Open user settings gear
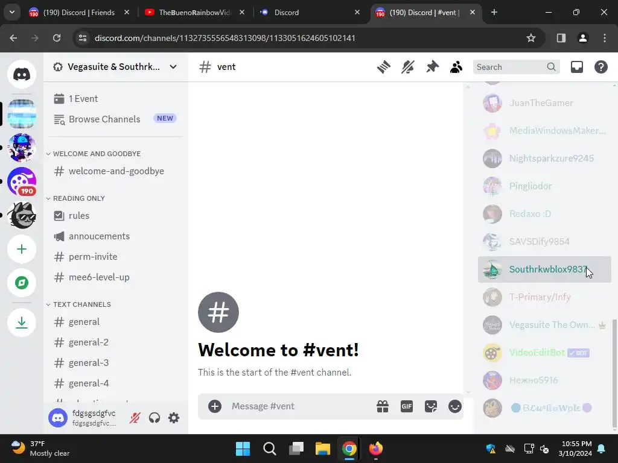The height and width of the screenshot is (463, 618). coord(174,418)
